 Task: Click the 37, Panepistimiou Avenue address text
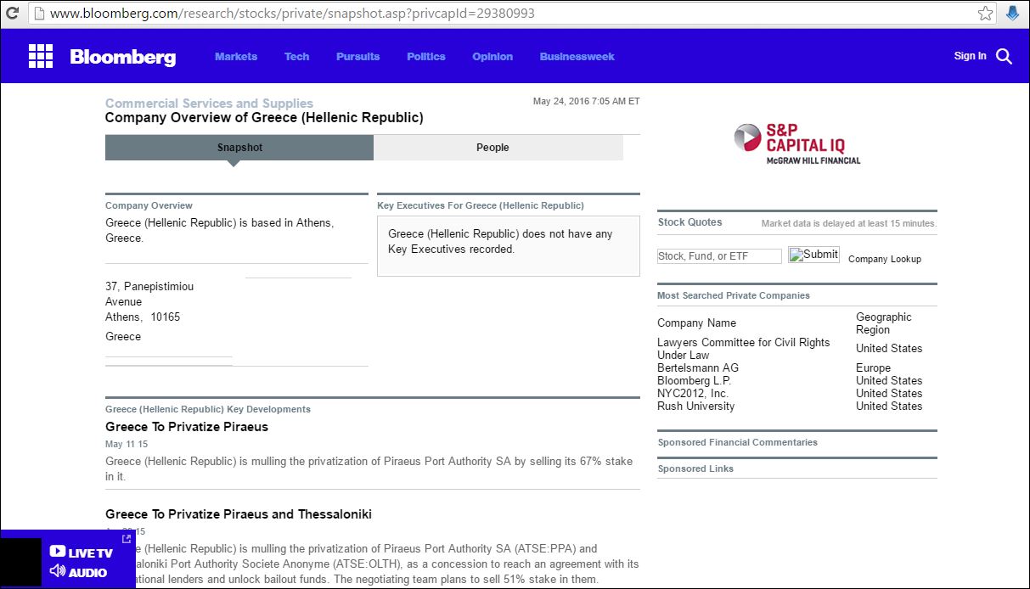pos(149,294)
